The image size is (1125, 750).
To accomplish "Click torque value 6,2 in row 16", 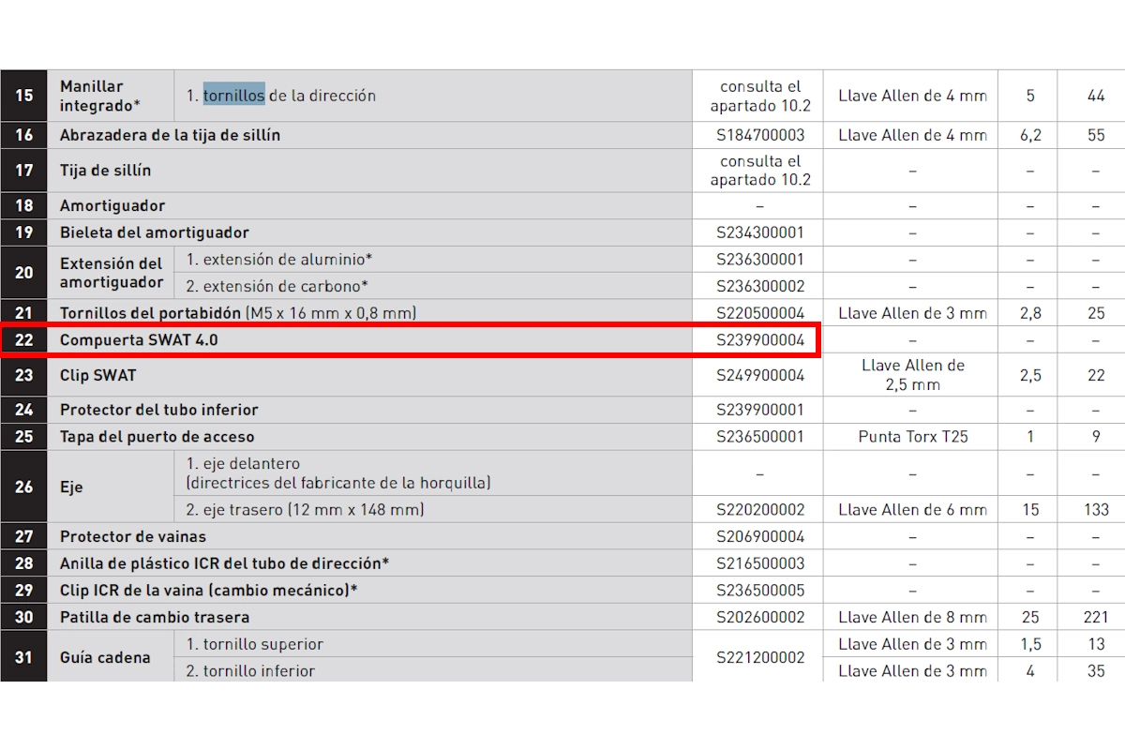I will coord(1030,135).
